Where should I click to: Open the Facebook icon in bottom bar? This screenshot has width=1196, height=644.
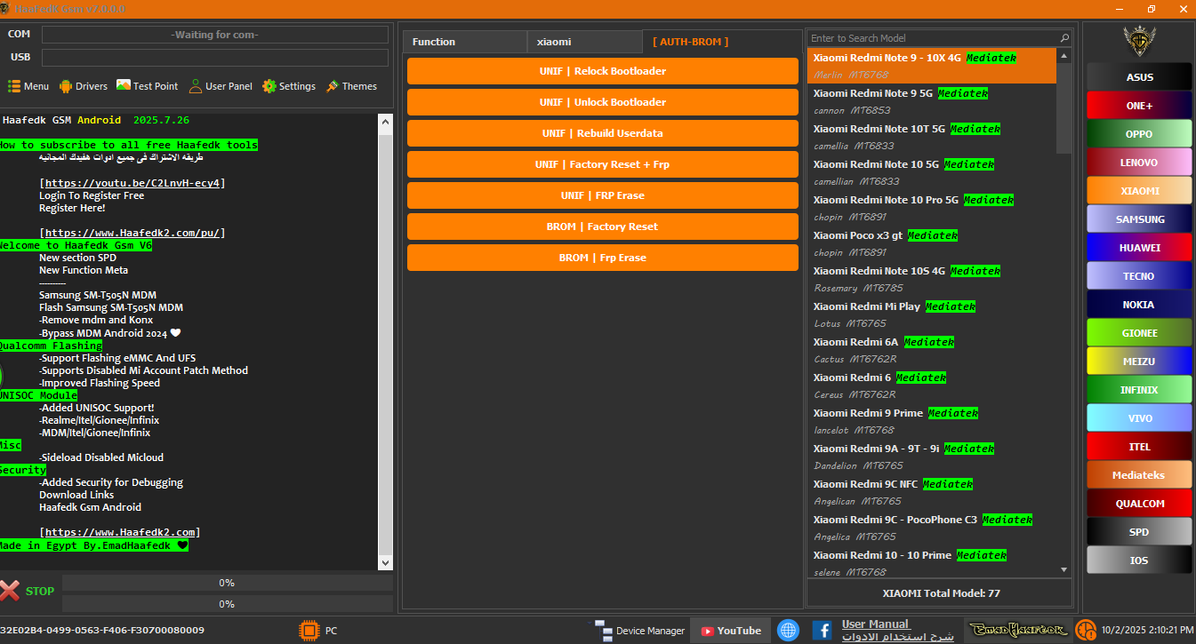click(822, 631)
